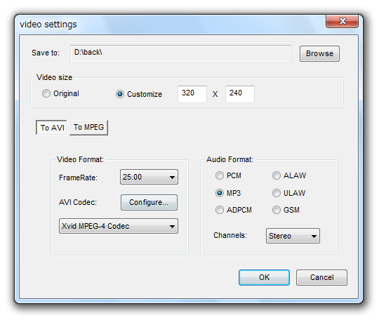Image resolution: width=379 pixels, height=320 pixels.
Task: Click the width field showing 320
Action: (x=192, y=94)
